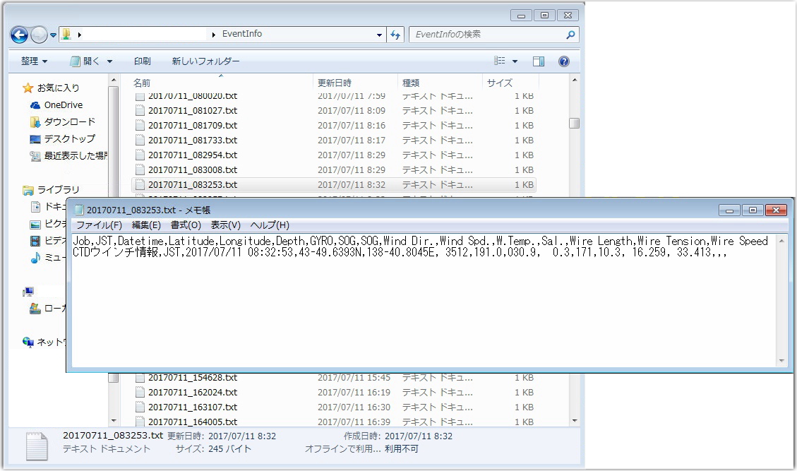Open the ファイル(F) menu in Notepad
This screenshot has height=471, width=797.
(99, 225)
